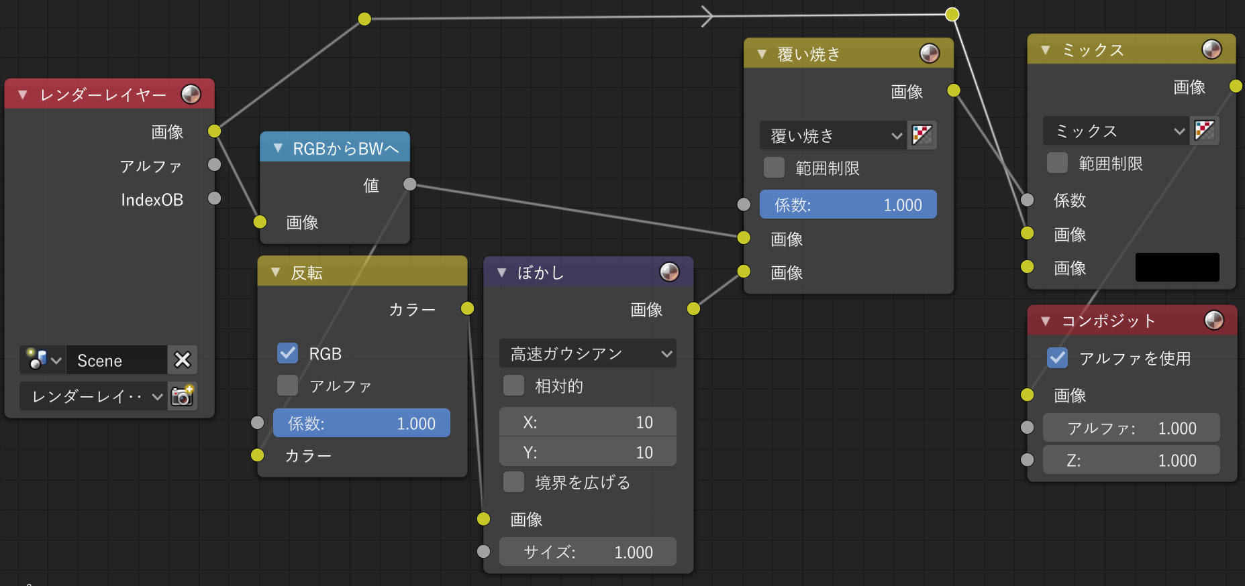Click black color swatch on ミックス node
The width and height of the screenshot is (1245, 586).
(1177, 267)
